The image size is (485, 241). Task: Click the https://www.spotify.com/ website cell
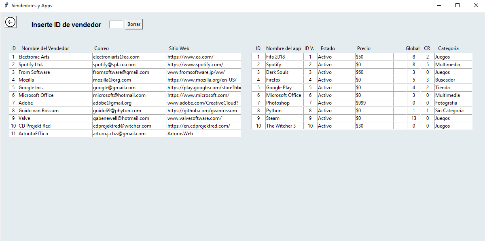click(x=204, y=65)
